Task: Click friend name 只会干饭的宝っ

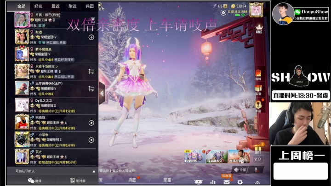Action: [x=46, y=66]
